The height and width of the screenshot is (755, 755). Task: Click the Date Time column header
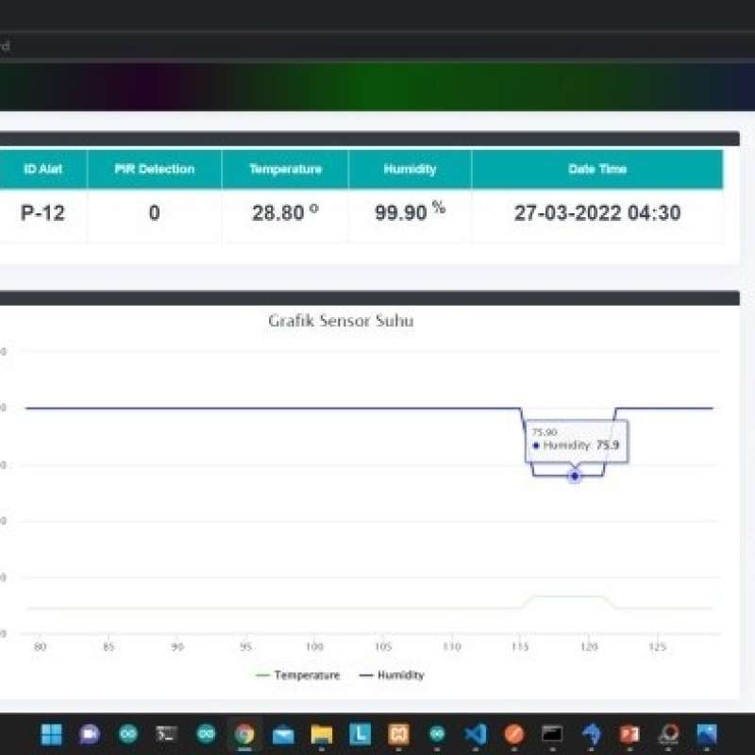(596, 169)
